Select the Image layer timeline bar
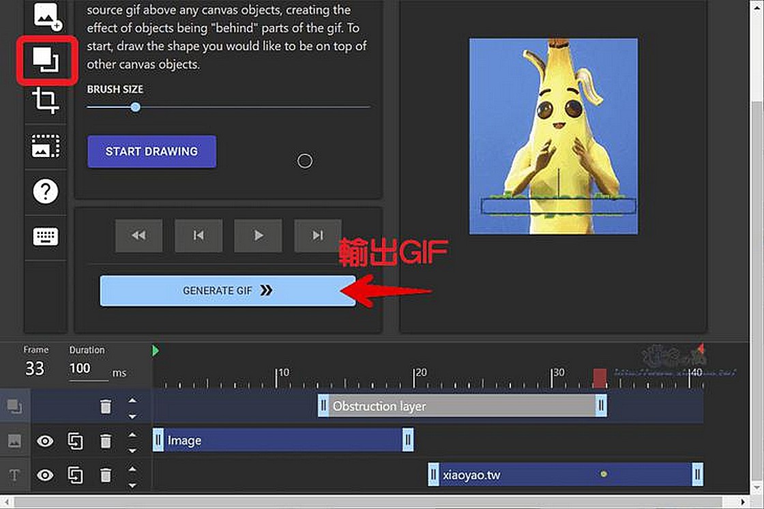The width and height of the screenshot is (764, 509). pyautogui.click(x=283, y=440)
